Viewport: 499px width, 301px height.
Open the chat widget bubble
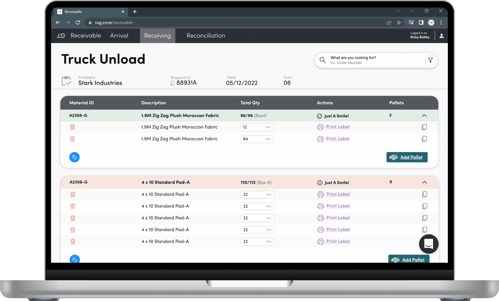(429, 244)
